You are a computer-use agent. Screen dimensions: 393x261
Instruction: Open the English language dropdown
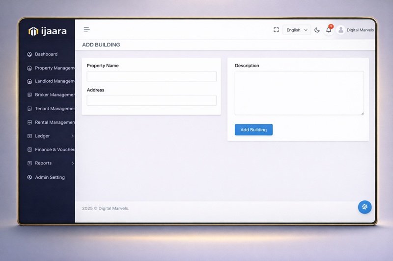297,30
